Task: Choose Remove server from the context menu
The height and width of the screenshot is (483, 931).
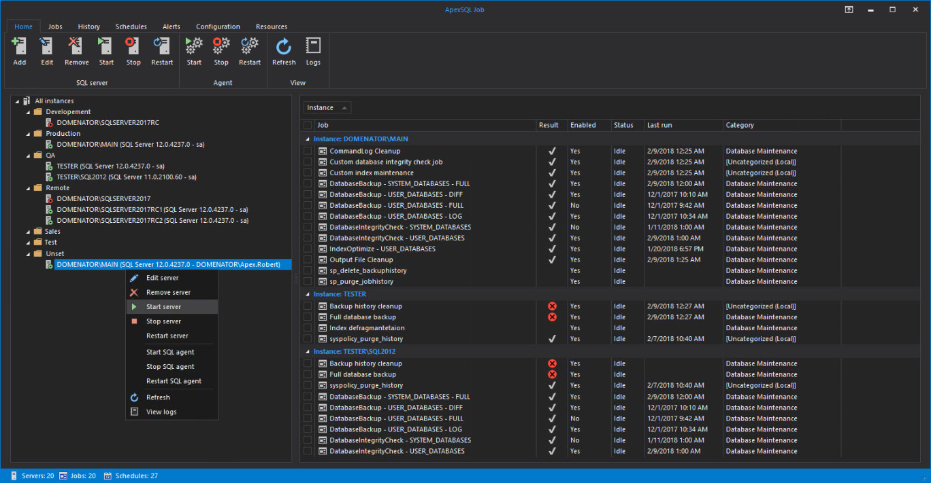Action: (172, 293)
